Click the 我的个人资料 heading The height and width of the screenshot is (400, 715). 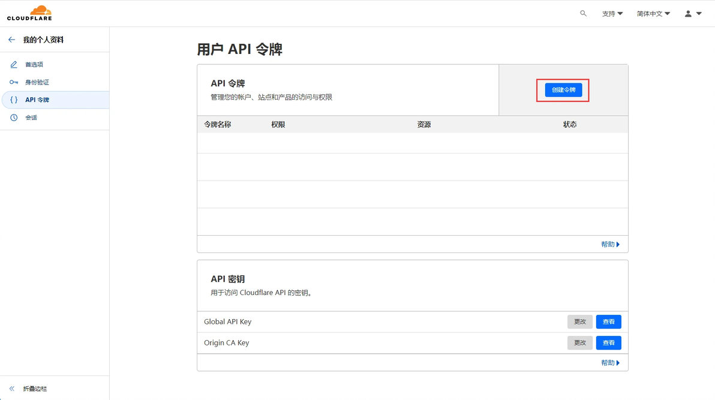pos(43,40)
